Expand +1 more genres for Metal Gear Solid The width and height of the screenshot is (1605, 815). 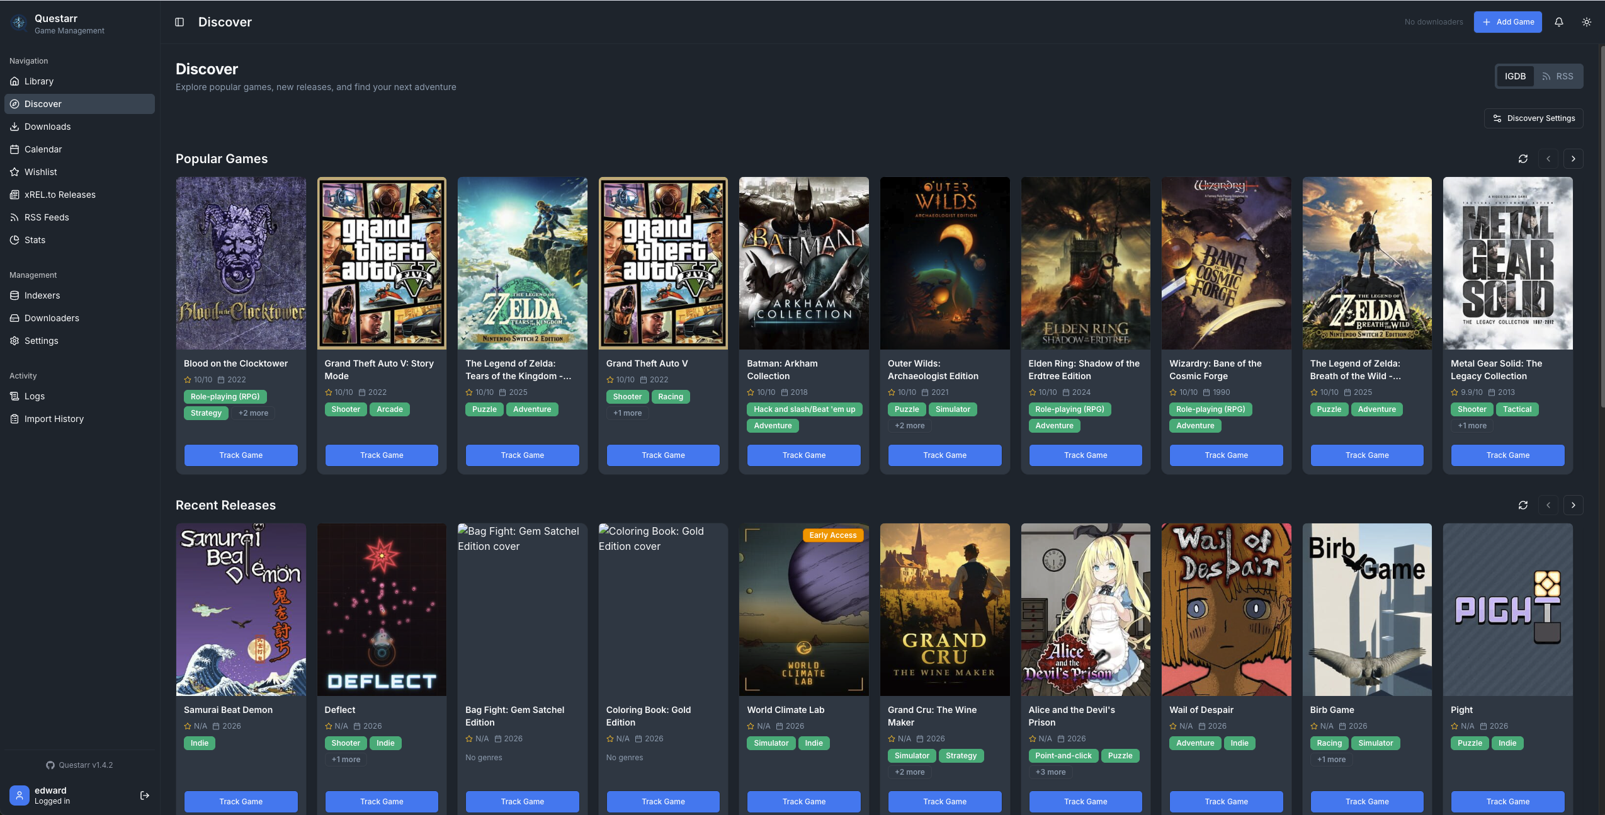[x=1472, y=426]
